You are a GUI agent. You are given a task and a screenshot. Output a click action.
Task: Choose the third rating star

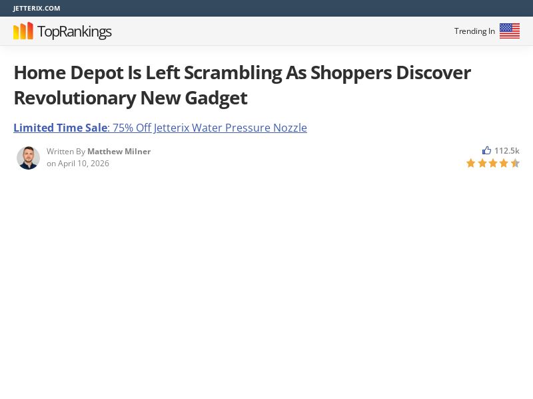(493, 163)
